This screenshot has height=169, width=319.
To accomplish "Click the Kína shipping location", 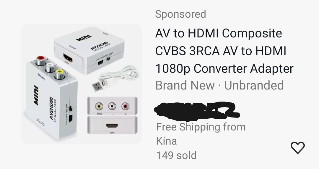I will [x=166, y=141].
